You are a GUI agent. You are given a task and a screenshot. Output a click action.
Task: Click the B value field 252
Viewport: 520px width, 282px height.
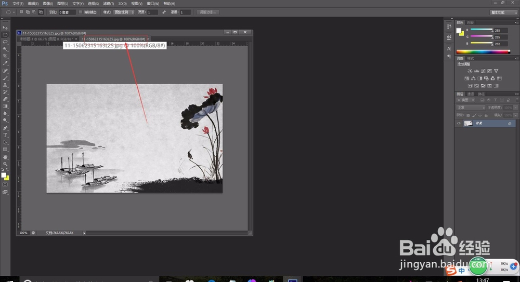[500, 44]
